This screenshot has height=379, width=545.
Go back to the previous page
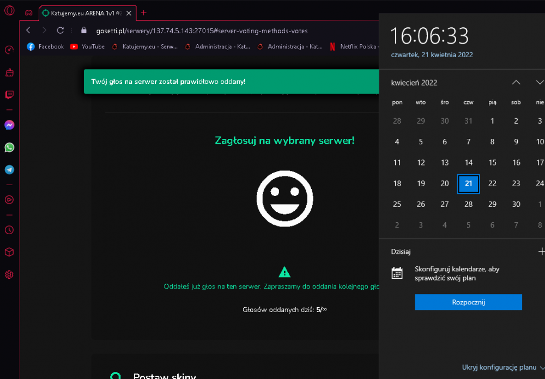[28, 30]
